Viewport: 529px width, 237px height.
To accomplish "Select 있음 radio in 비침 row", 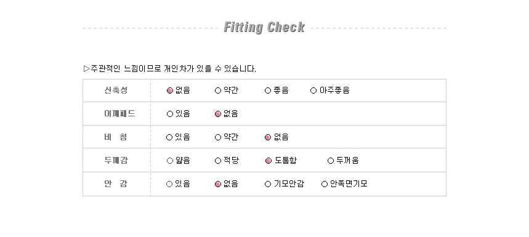I will pos(169,137).
